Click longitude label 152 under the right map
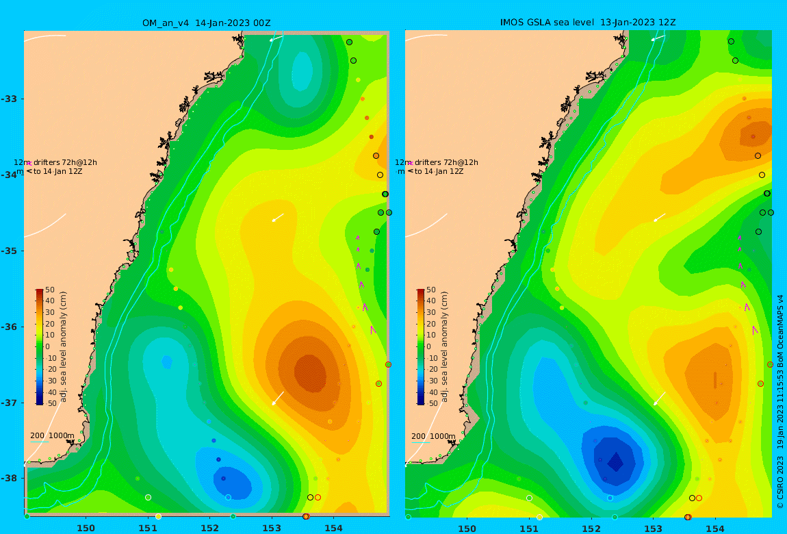The image size is (787, 534). pyautogui.click(x=591, y=528)
